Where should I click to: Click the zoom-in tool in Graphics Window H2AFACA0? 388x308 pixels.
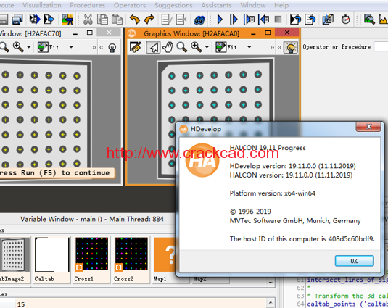pos(197,47)
